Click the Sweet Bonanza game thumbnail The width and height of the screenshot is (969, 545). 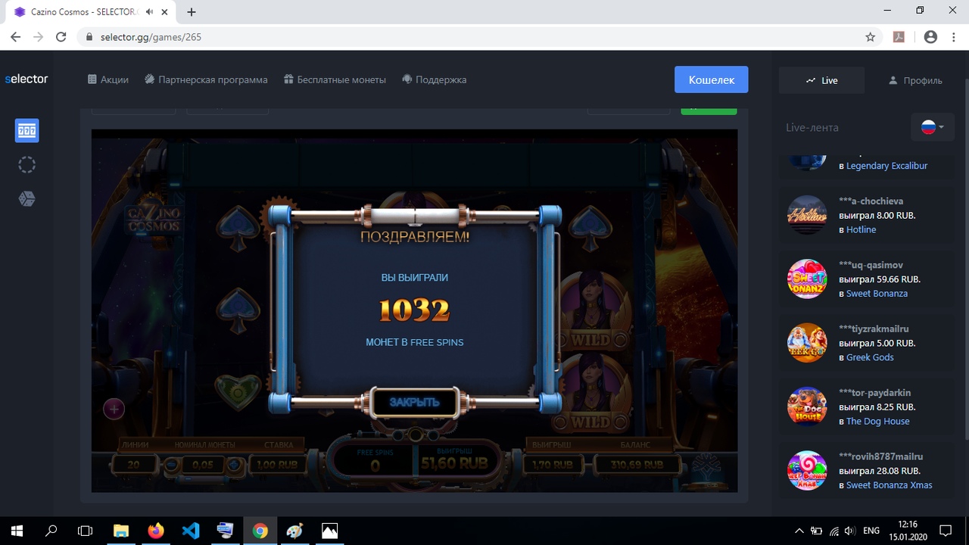point(807,279)
